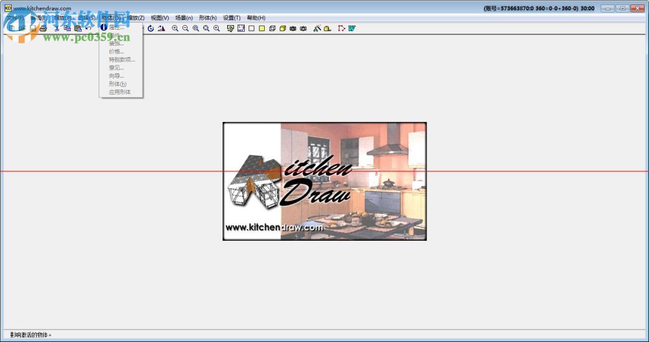
Task: Select the wireframe 3D box icon
Action: 273,29
